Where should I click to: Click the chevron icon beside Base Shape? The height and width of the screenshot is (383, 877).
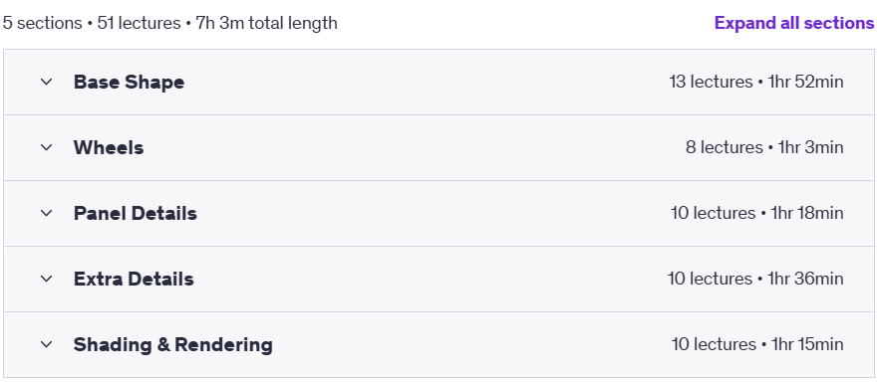pyautogui.click(x=47, y=82)
